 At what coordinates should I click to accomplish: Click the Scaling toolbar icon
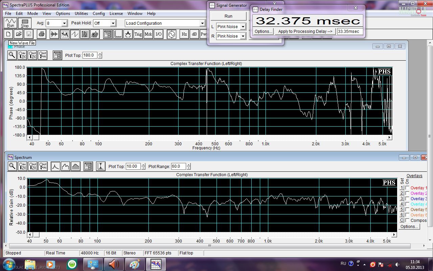pyautogui.click(x=118, y=34)
